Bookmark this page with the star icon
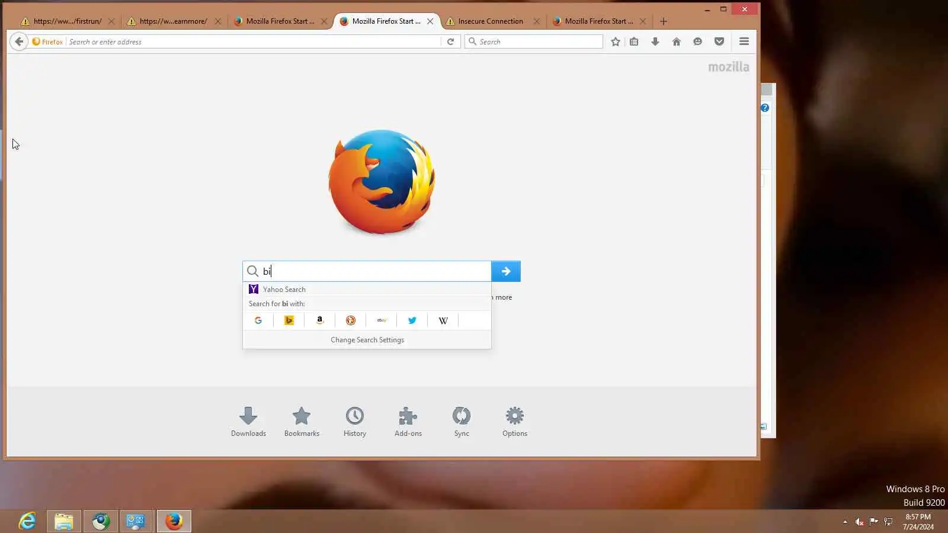Viewport: 948px width, 533px height. click(x=616, y=41)
